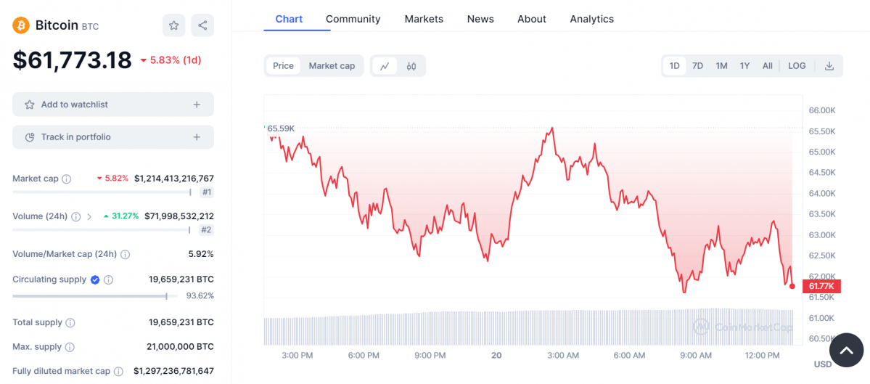
Task: Open the Community tab
Action: [x=353, y=19]
